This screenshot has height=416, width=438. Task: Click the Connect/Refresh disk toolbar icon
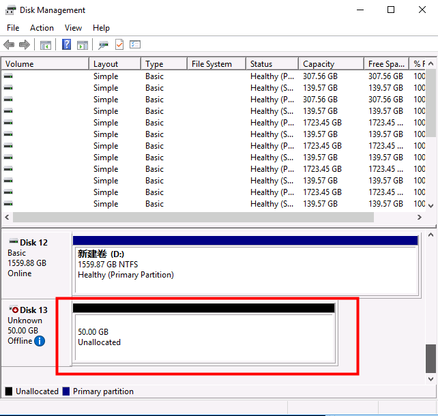click(x=103, y=45)
